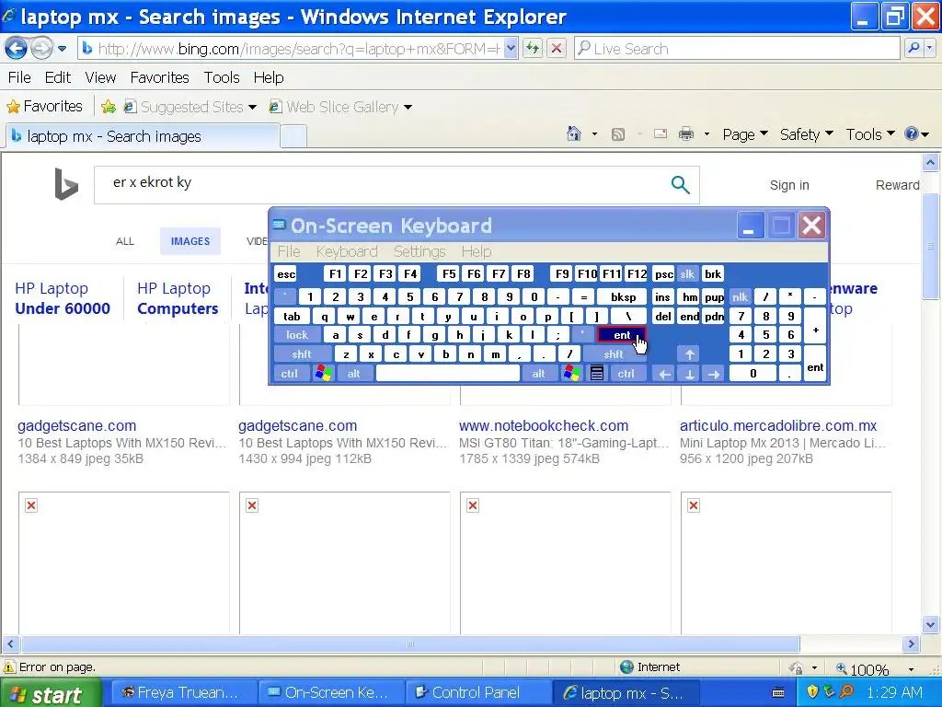This screenshot has width=942, height=707.
Task: Open the recent pages dropdown arrow
Action: pyautogui.click(x=62, y=49)
